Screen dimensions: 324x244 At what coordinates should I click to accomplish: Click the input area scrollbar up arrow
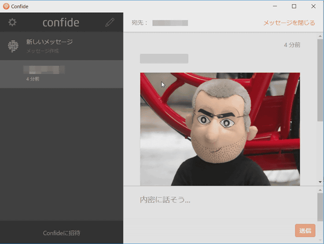point(321,190)
